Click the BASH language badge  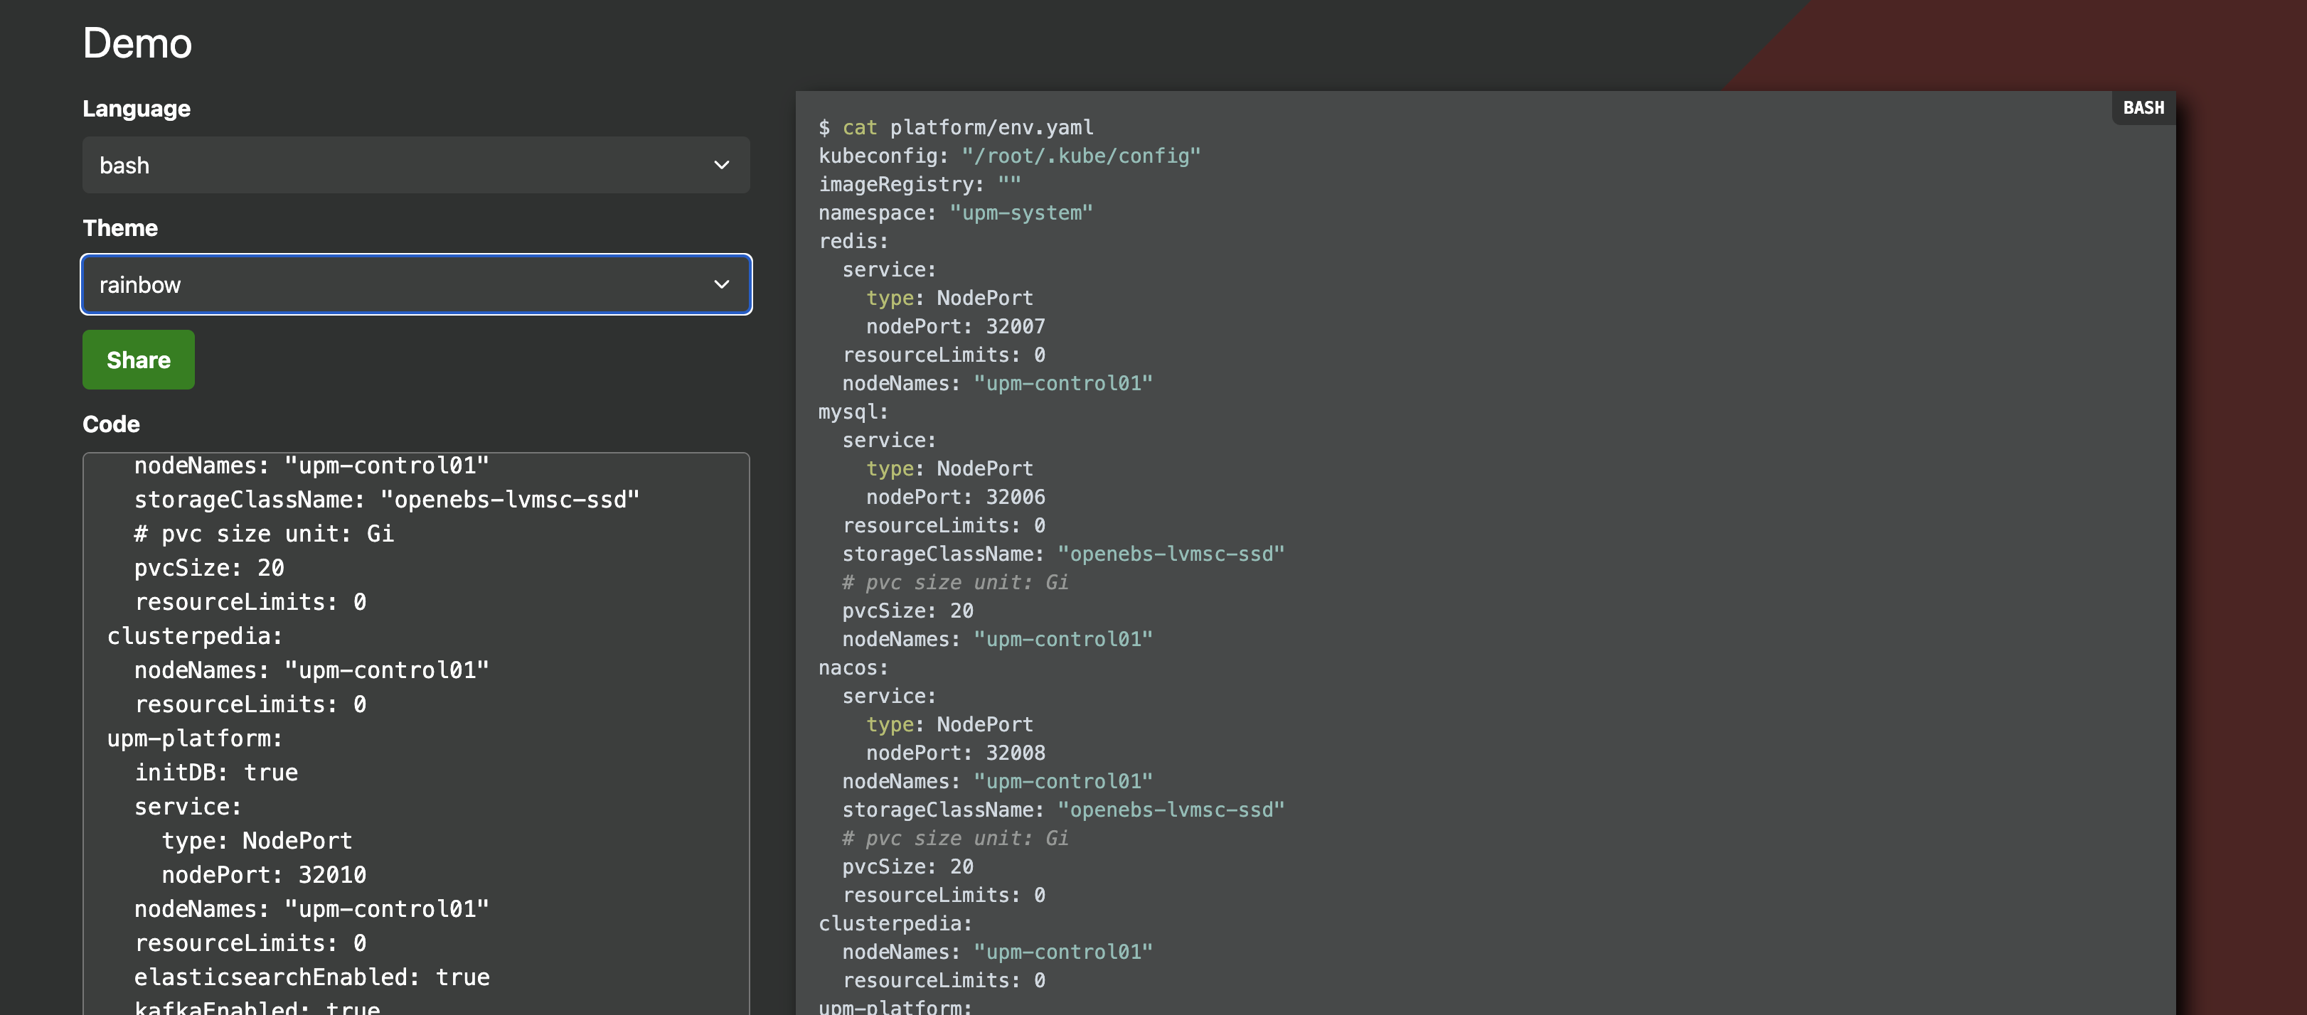pyautogui.click(x=2143, y=108)
